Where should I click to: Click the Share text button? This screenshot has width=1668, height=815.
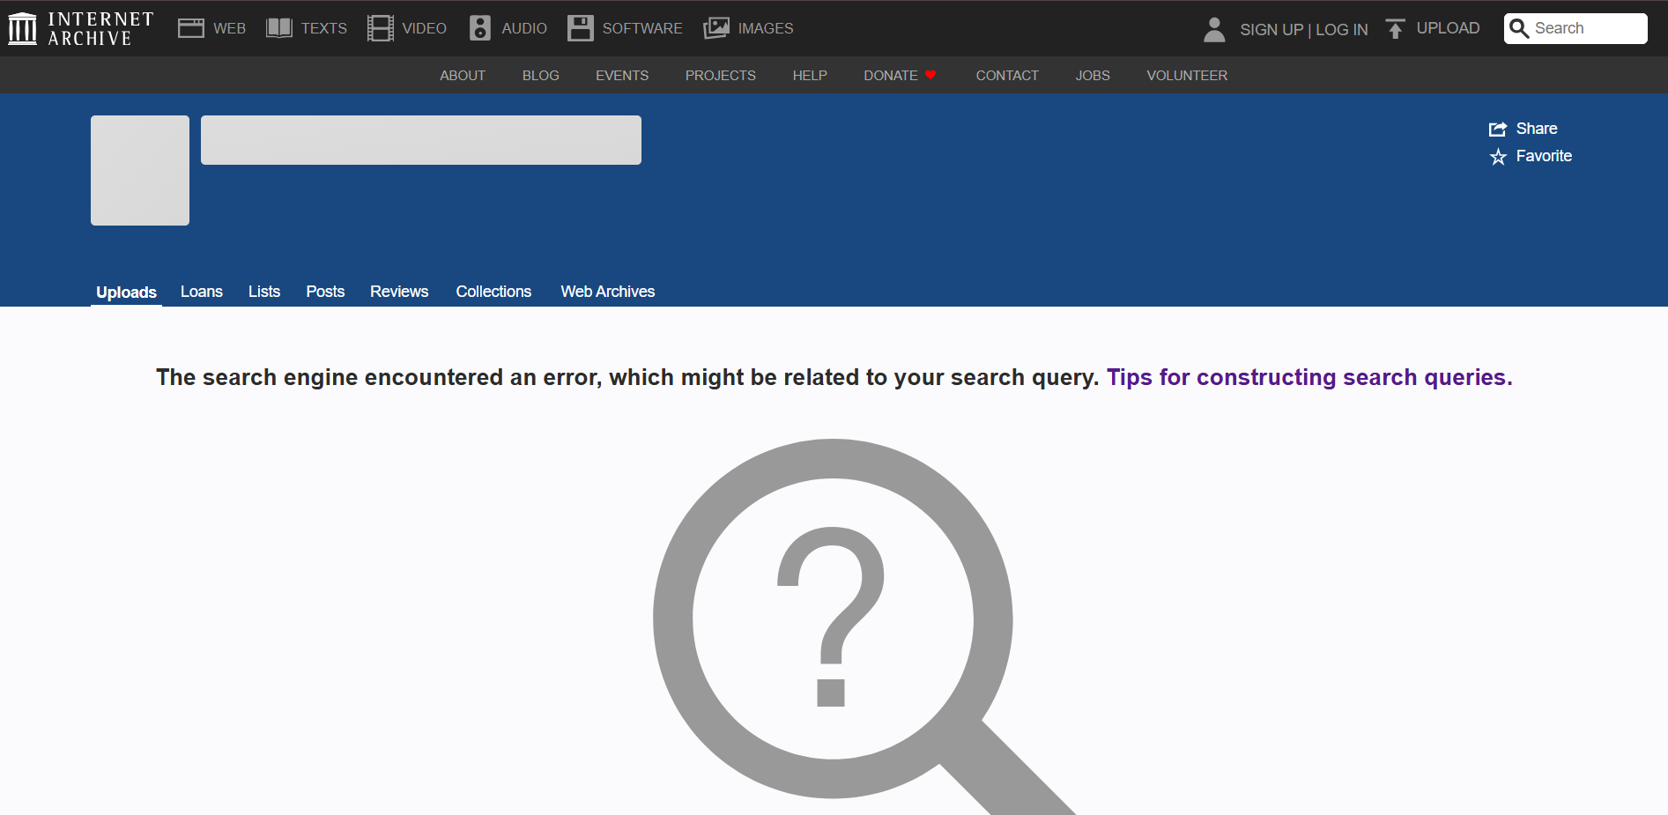click(1537, 129)
